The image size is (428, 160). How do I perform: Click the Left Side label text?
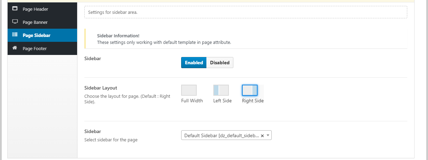222,101
